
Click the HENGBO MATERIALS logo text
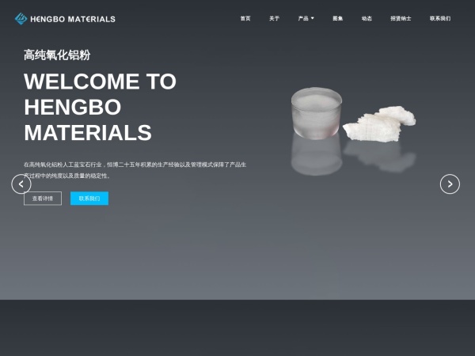pos(73,19)
